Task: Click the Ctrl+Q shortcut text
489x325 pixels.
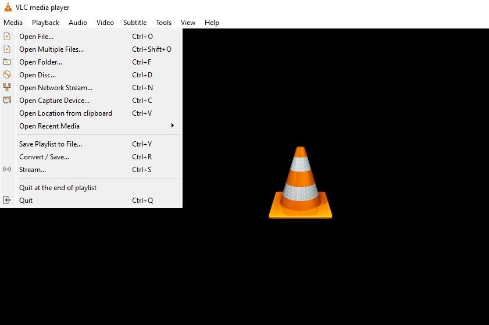Action: [142, 201]
